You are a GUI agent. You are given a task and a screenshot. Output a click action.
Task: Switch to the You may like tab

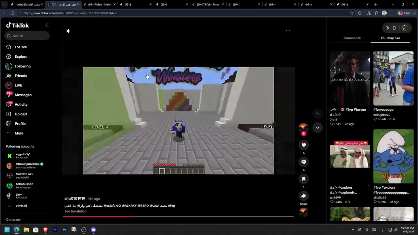click(x=390, y=38)
